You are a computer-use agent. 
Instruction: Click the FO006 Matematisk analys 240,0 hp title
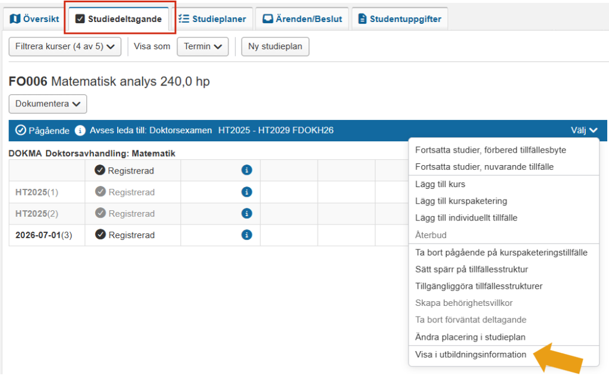pos(109,81)
